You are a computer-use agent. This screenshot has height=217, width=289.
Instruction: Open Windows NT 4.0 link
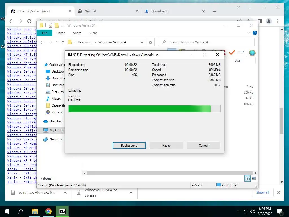[22, 59]
